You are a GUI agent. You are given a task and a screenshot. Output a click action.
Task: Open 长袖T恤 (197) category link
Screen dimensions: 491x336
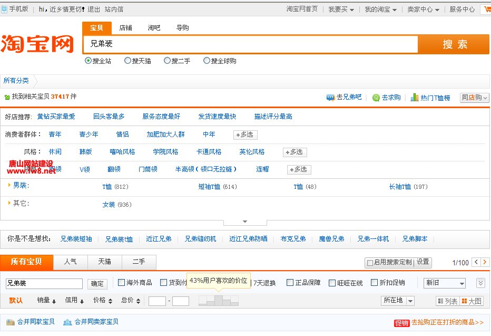(x=408, y=187)
